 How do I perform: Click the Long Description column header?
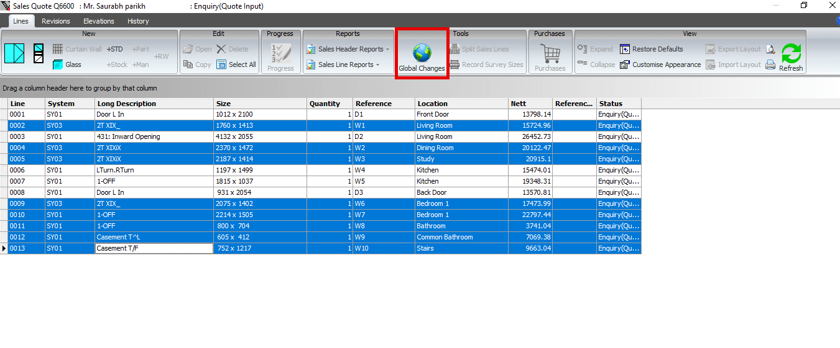pyautogui.click(x=154, y=104)
